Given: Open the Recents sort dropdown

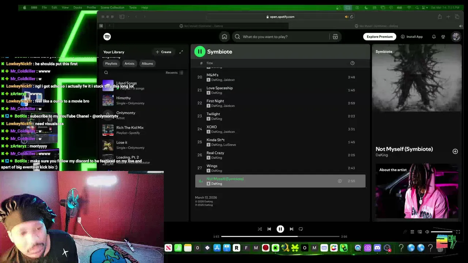Looking at the screenshot, I should pyautogui.click(x=174, y=73).
